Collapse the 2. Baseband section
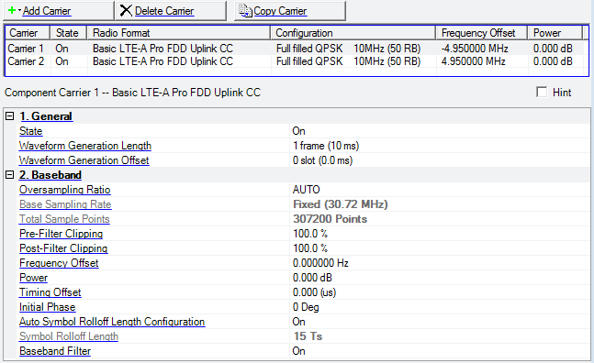594x363 pixels. (10, 175)
